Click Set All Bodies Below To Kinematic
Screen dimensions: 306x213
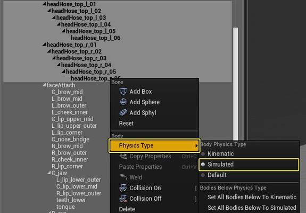tap(252, 197)
